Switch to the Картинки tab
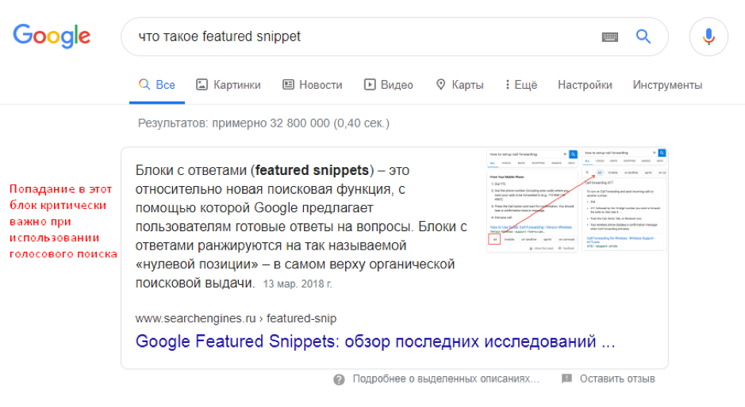 click(x=228, y=85)
